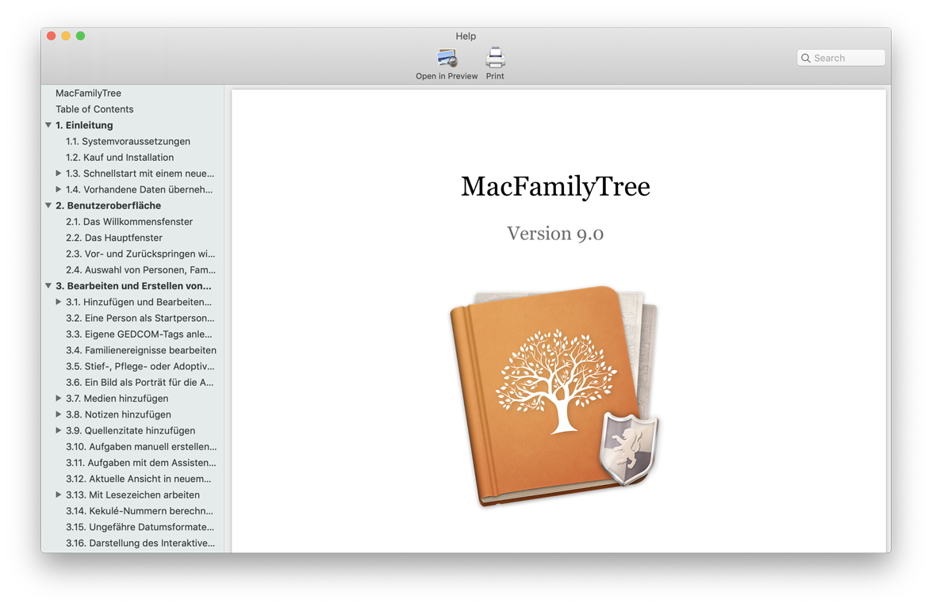Open 3.12. Aktuelle Ansicht in neuem...
The width and height of the screenshot is (932, 607).
pyautogui.click(x=139, y=478)
